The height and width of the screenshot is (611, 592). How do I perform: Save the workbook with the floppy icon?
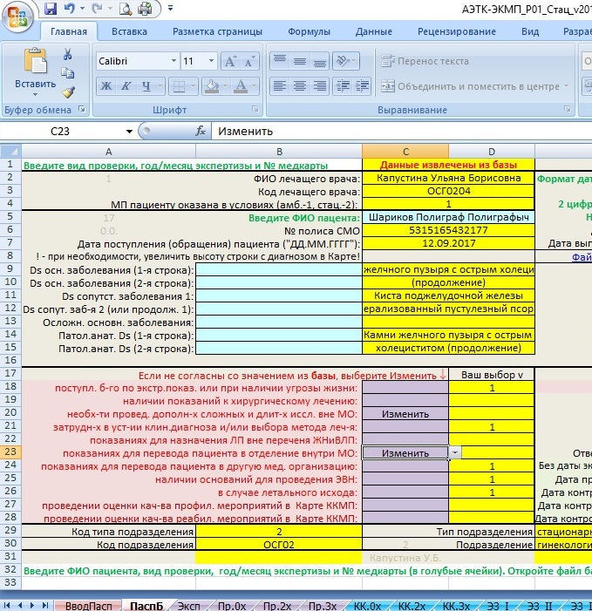click(51, 9)
